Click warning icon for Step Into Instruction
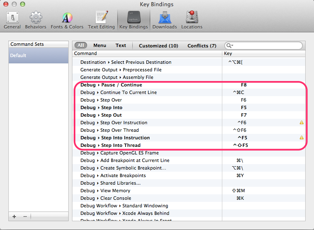 [x=301, y=138]
